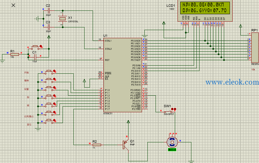Toggle the red latch dot on 加 button
Screen dimensions: 259x163
pyautogui.click(x=54, y=95)
